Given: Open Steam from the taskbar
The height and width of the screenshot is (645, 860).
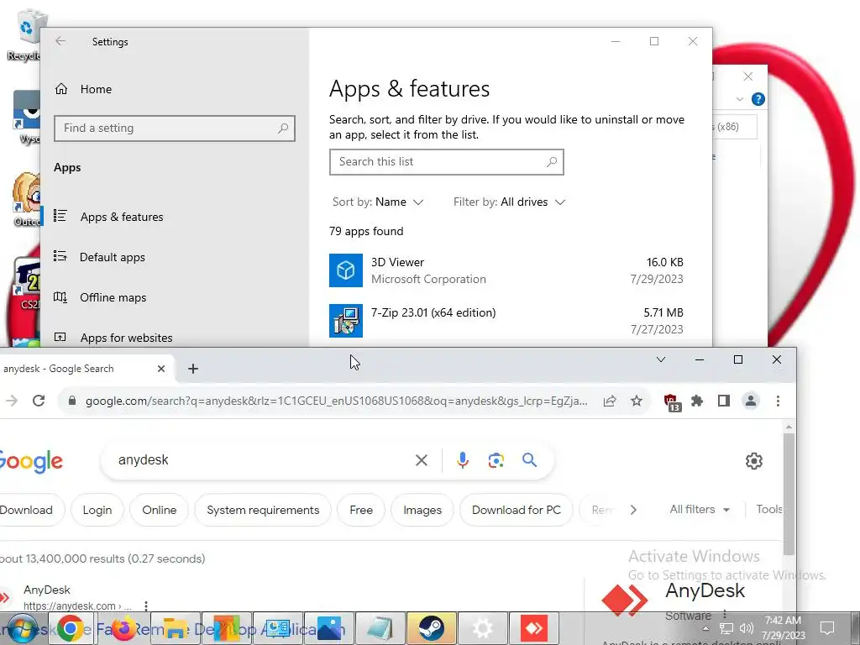Looking at the screenshot, I should (431, 628).
